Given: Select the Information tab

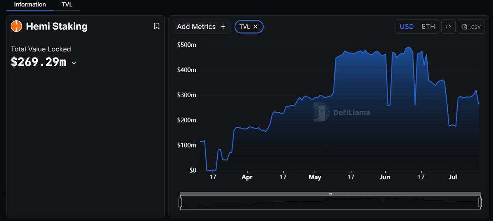Looking at the screenshot, I should tap(30, 5).
